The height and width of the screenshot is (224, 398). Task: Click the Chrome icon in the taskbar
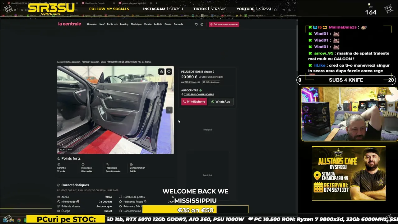[19, 220]
